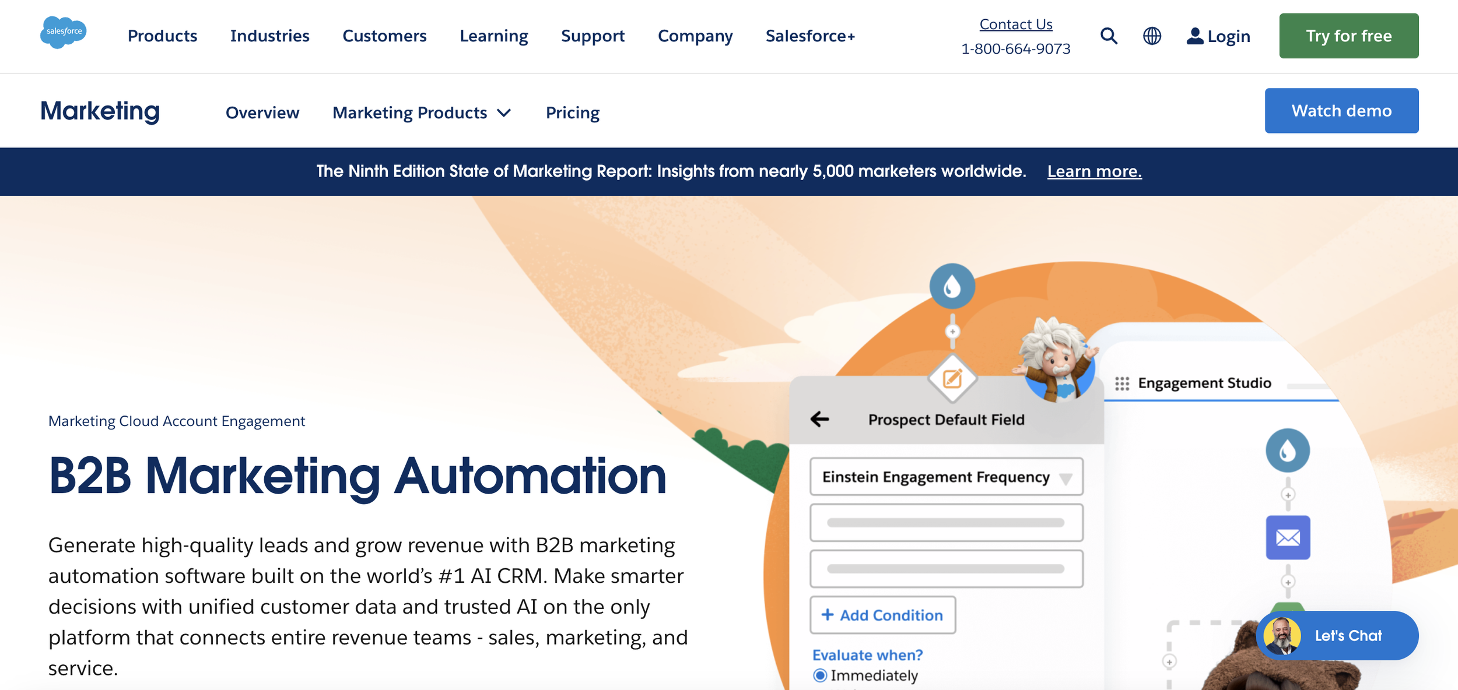
Task: Click the edit pencil diamond icon
Action: tap(952, 379)
